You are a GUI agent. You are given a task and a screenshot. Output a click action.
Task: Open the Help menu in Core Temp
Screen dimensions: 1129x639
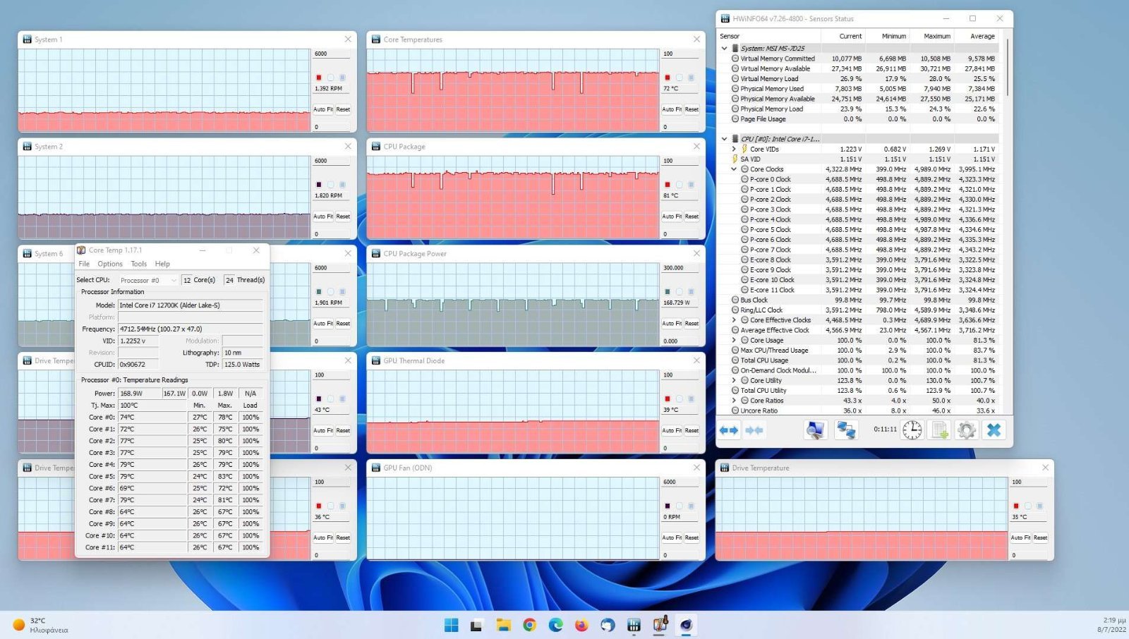click(x=162, y=264)
